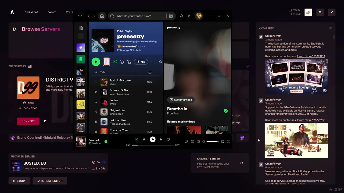Open Liked Songs in library sidebar
Image resolution: width=344 pixels, height=193 pixels.
81,48
